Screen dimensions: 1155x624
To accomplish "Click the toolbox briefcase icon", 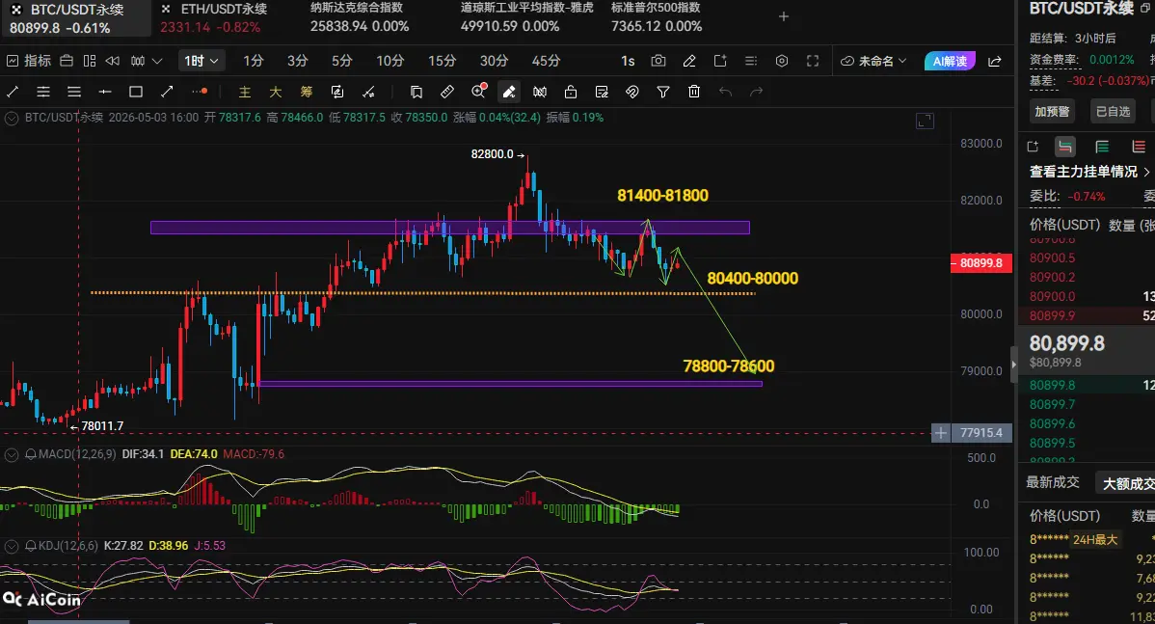I will [67, 61].
